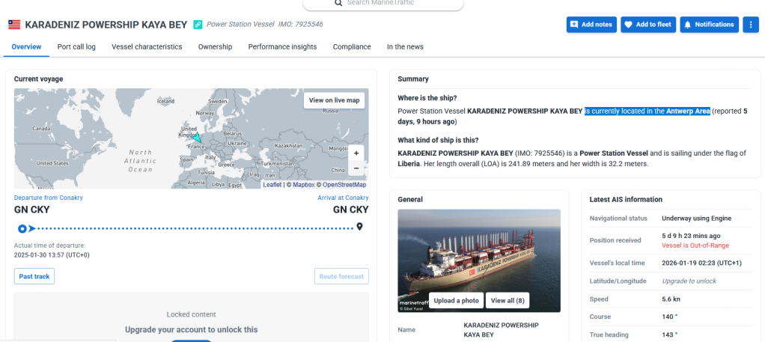Click the teal icon beside the vessel name
Screen dimensions: 765x342
tap(198, 25)
